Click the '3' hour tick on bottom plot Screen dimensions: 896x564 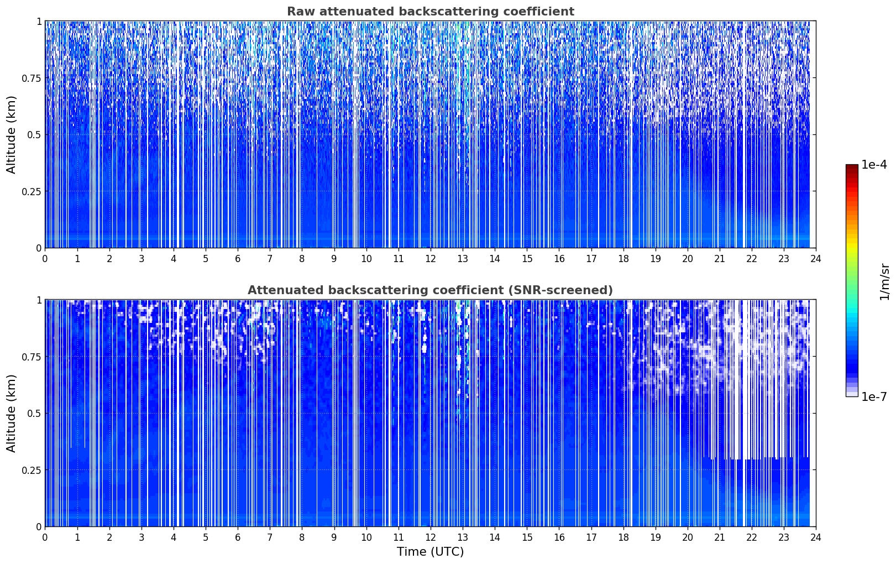click(142, 537)
